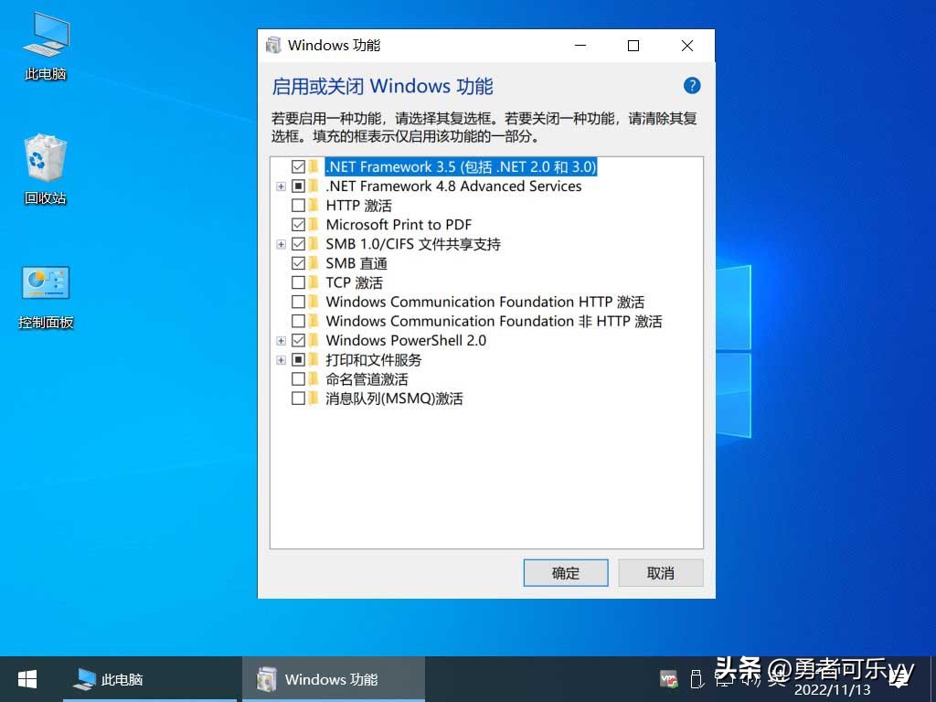
Task: Launch 控制面板 from the desktop
Action: (x=45, y=282)
